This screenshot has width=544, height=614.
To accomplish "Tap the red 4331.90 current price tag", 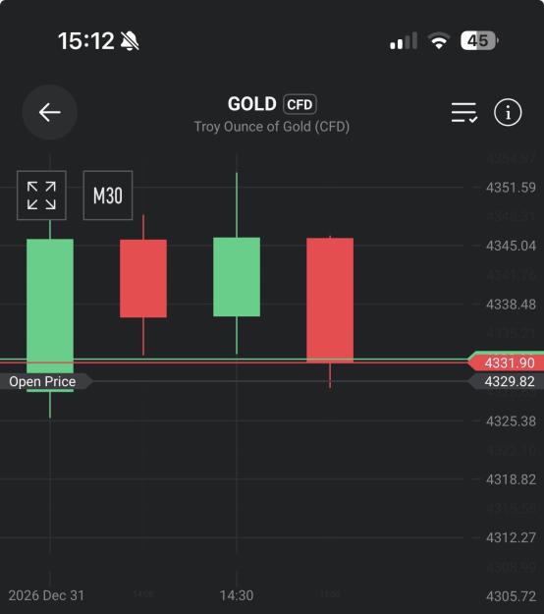I will pyautogui.click(x=506, y=363).
